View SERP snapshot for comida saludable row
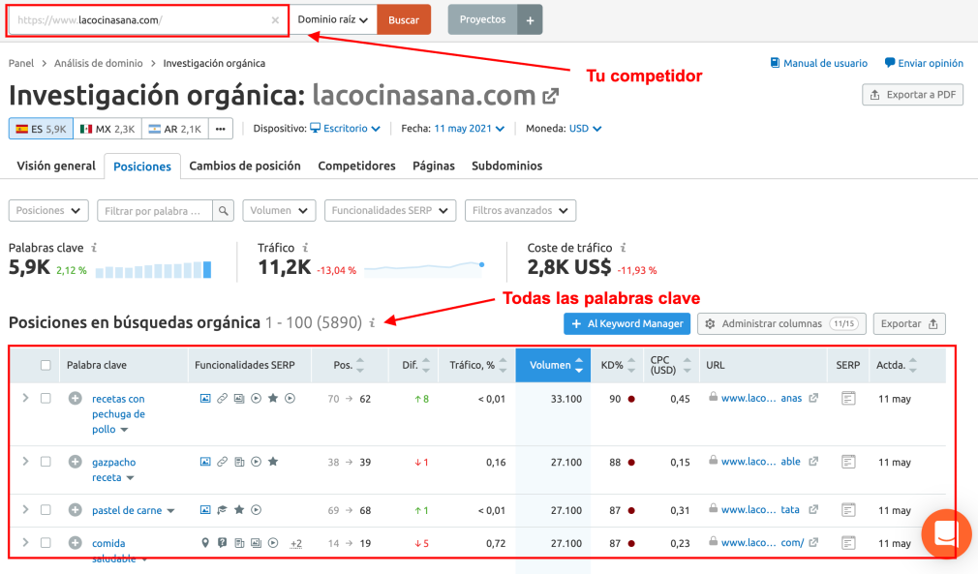The height and width of the screenshot is (574, 978). coord(848,543)
